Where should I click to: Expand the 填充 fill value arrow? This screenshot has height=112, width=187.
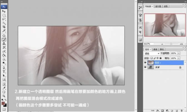tap(178, 58)
